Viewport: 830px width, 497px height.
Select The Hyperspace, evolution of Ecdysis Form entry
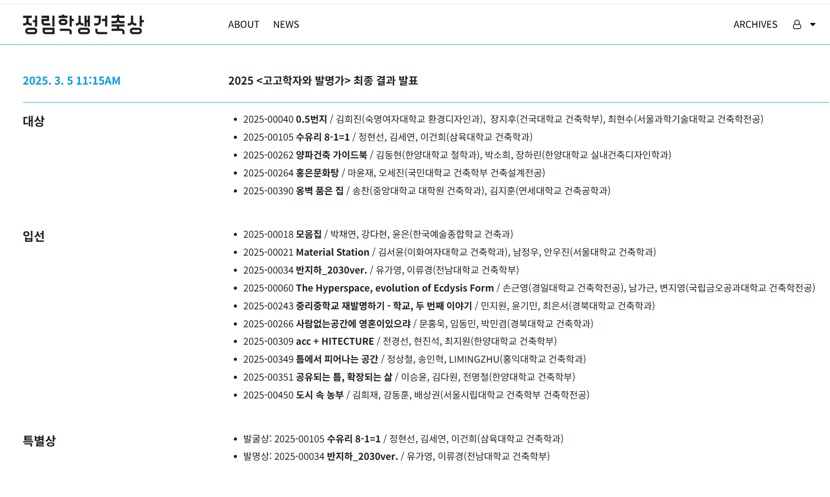point(529,288)
